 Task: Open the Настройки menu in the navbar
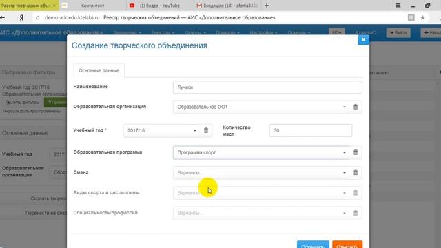pos(263,32)
